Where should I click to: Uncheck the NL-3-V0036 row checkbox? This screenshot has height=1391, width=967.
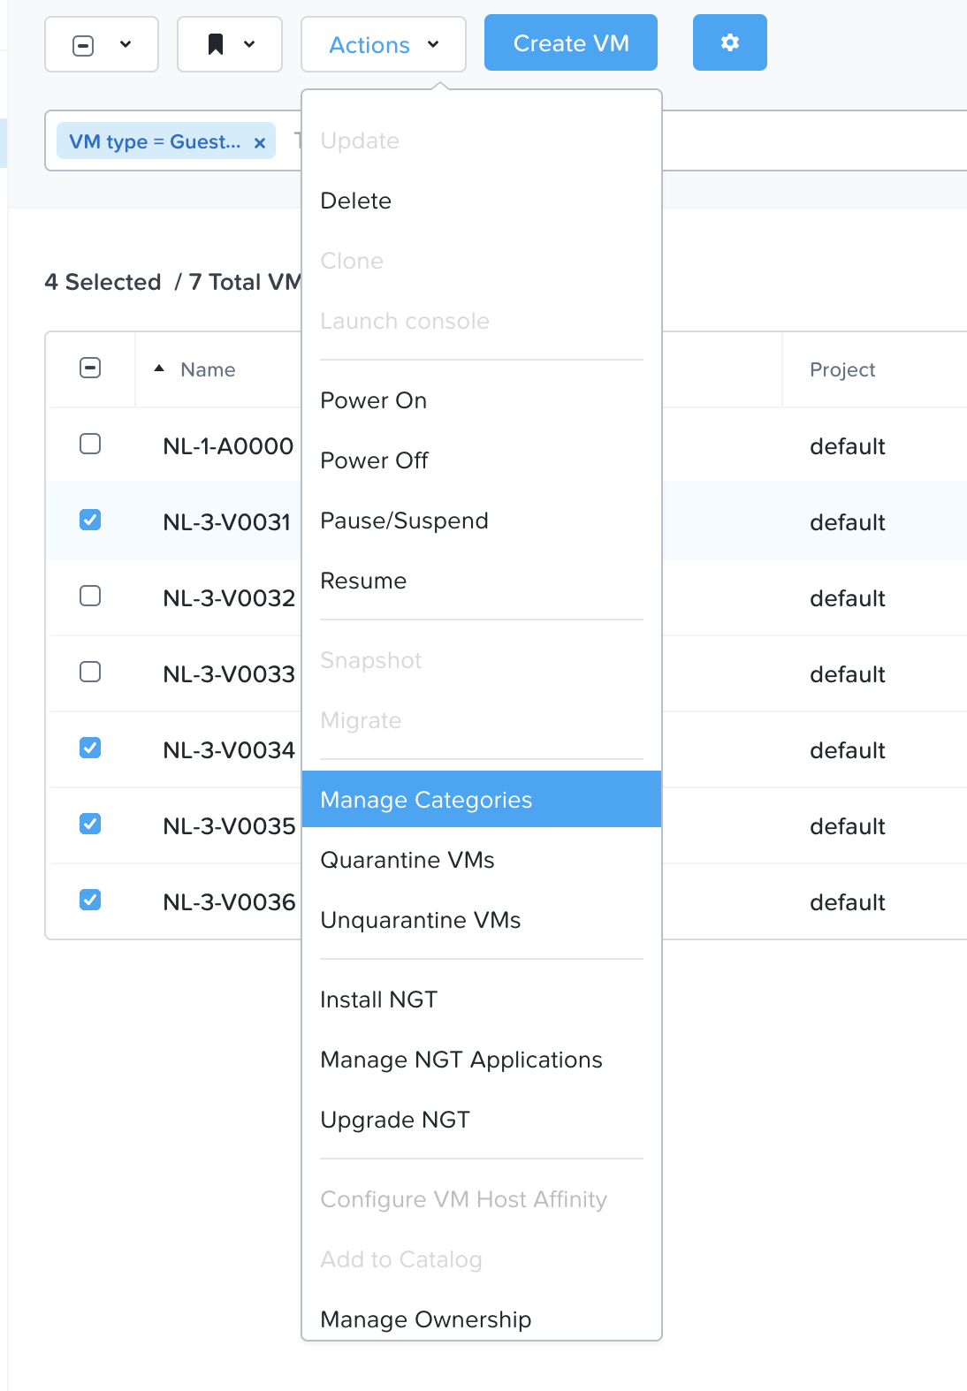click(90, 900)
